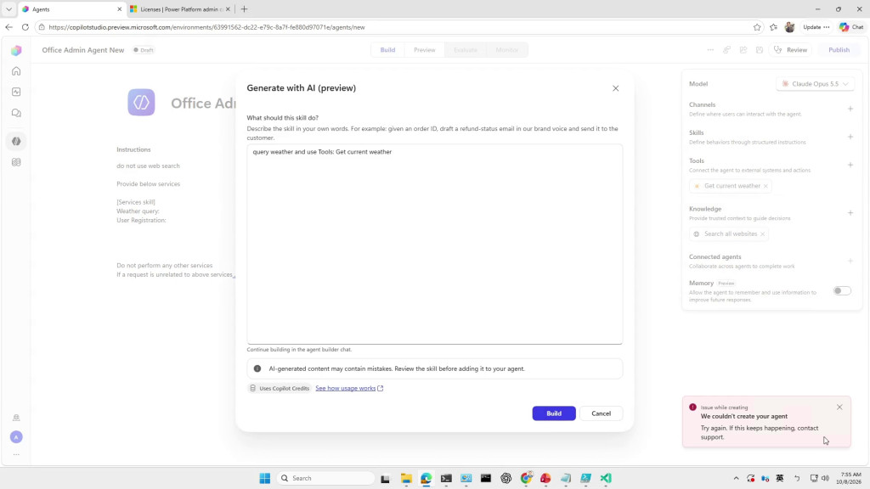Open the Claude Opus 5.5 model dropdown

coord(815,84)
